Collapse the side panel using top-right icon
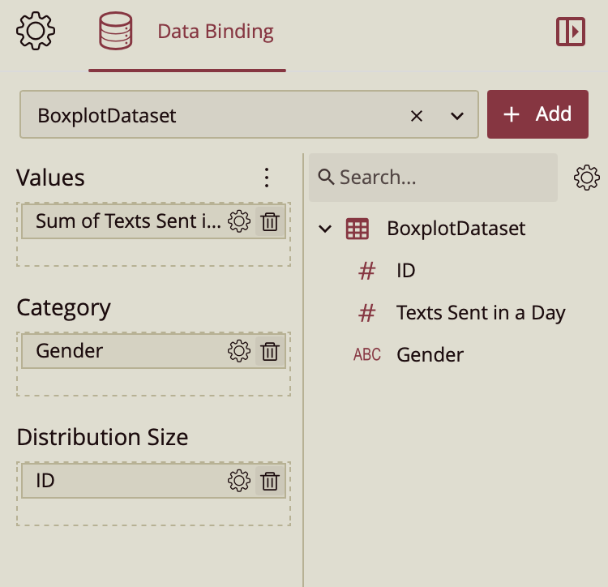This screenshot has height=587, width=608. 571,32
